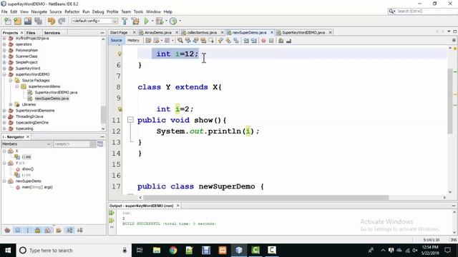Click the Shift Line Left icon

point(246,41)
